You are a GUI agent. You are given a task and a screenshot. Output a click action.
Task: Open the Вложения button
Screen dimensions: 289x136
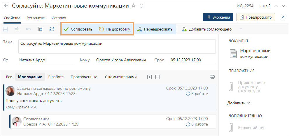coord(218,17)
